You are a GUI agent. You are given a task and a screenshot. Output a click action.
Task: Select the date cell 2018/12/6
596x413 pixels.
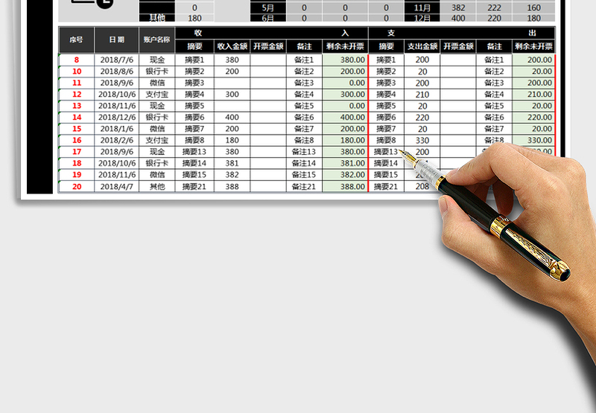117,118
